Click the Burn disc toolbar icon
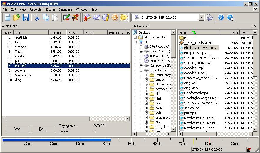Screen dimensions: 260x153 click(87, 17)
